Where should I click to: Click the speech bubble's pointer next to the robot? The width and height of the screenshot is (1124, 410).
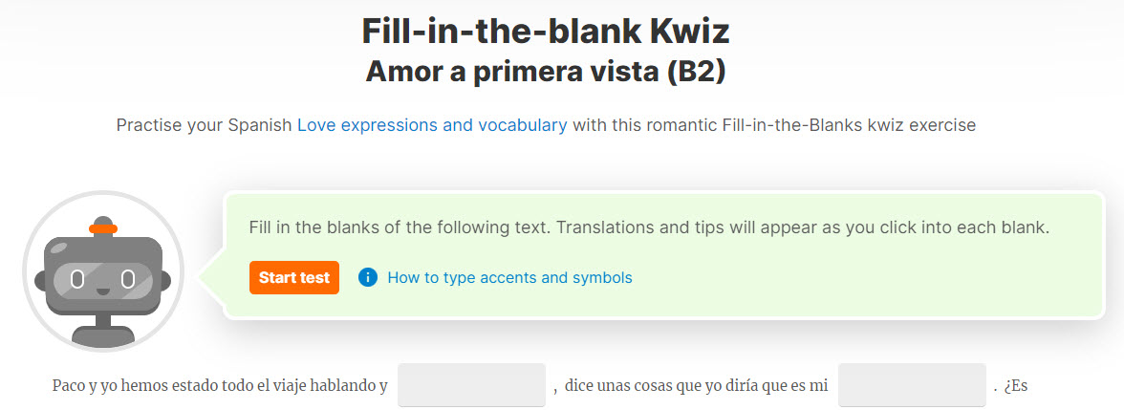[212, 274]
